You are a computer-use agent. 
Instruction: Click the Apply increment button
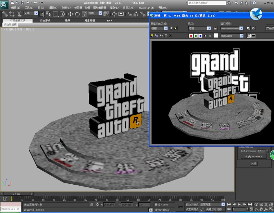coord(253,156)
